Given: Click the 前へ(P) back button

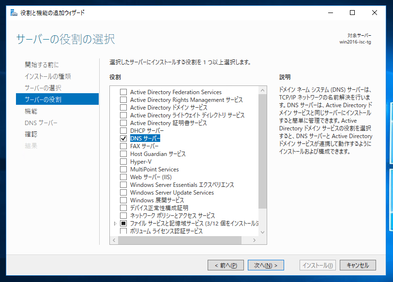Looking at the screenshot, I should click(226, 265).
